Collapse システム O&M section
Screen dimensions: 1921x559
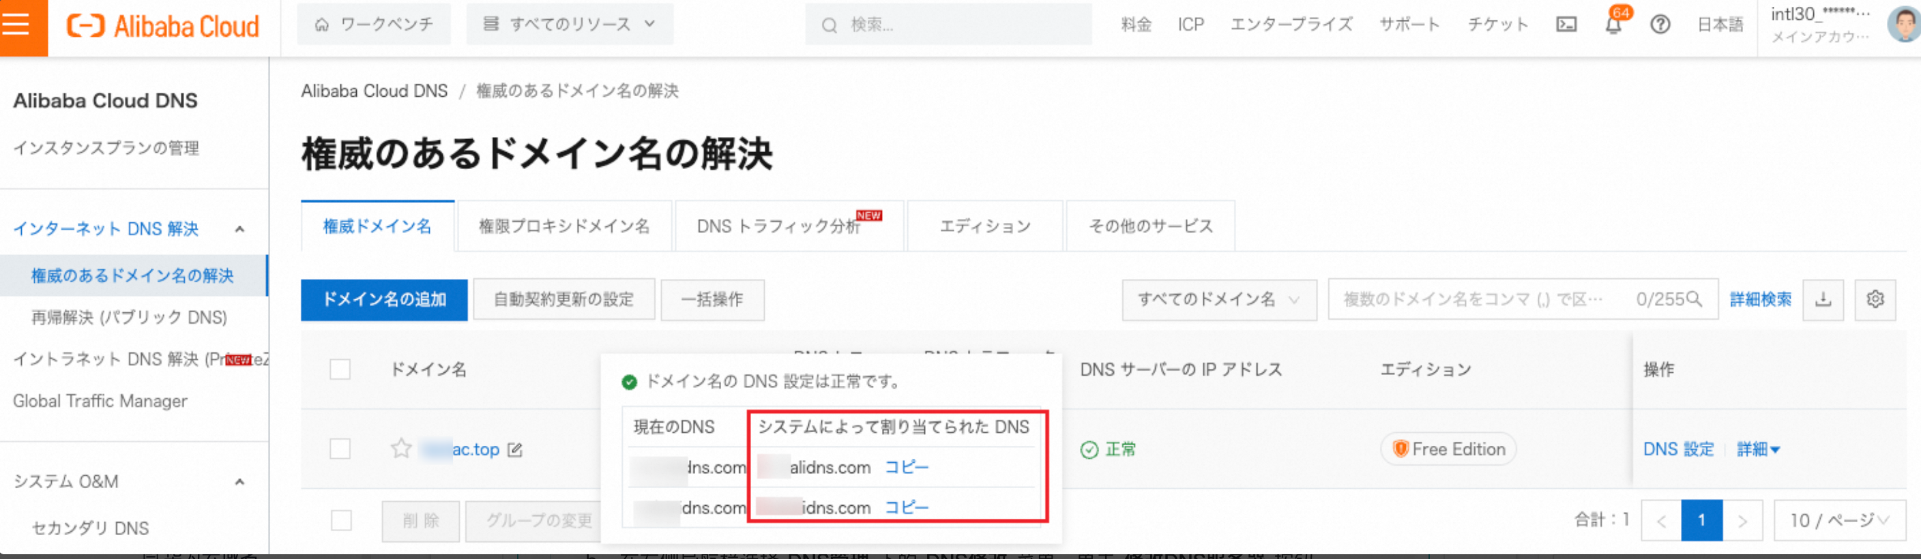(x=239, y=481)
